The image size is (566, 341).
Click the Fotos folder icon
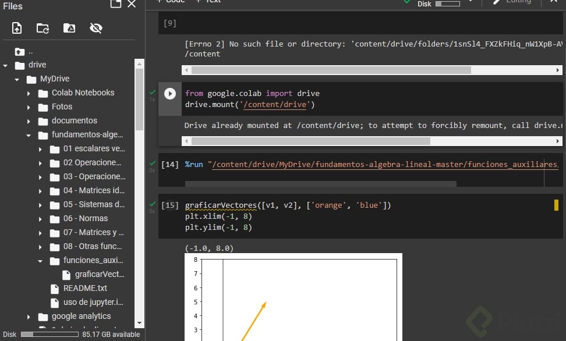pyautogui.click(x=43, y=108)
